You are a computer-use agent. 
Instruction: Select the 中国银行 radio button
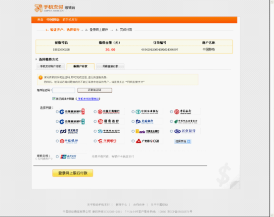click(x=172, y=111)
